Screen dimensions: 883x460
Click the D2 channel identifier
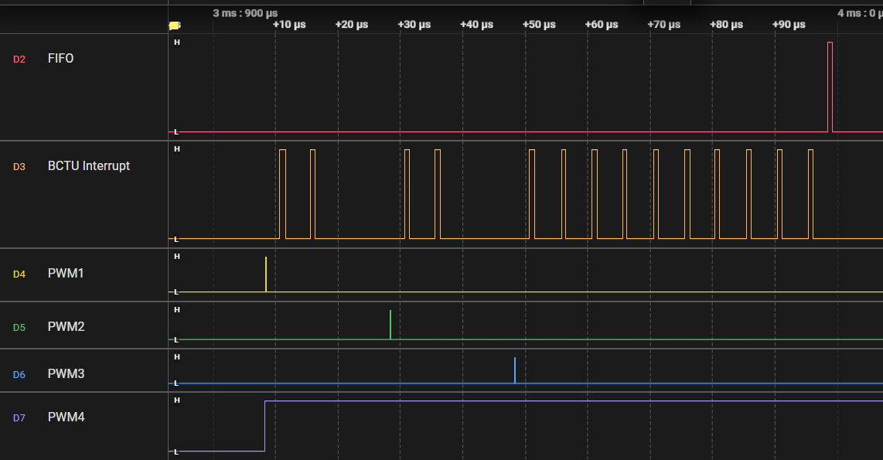(19, 59)
